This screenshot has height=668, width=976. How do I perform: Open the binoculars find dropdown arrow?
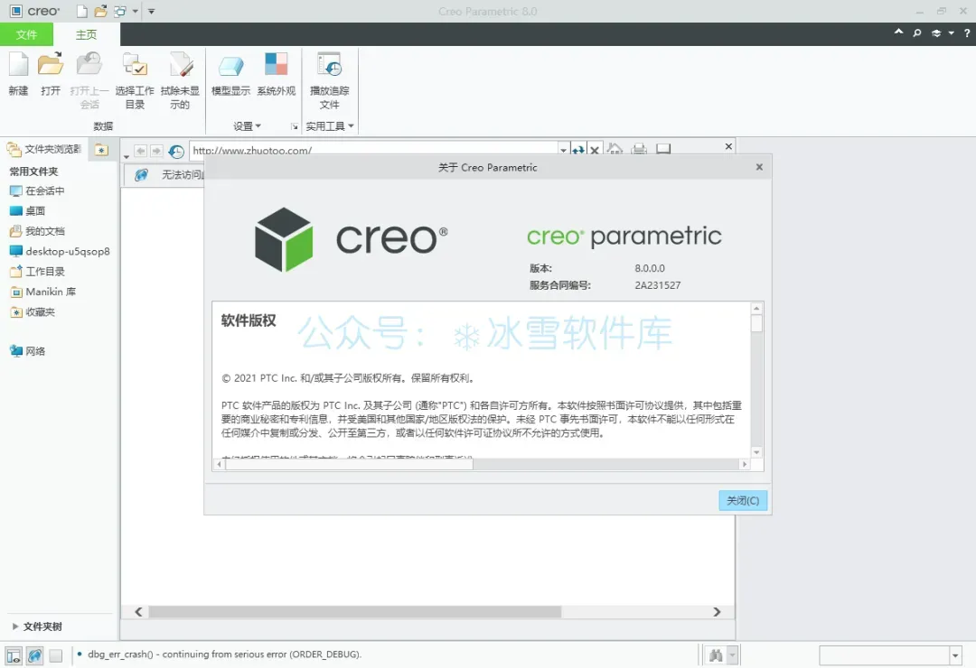[x=732, y=655]
